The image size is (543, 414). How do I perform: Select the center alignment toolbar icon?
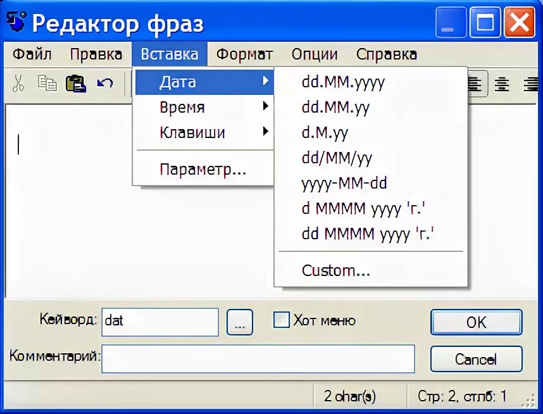point(502,84)
